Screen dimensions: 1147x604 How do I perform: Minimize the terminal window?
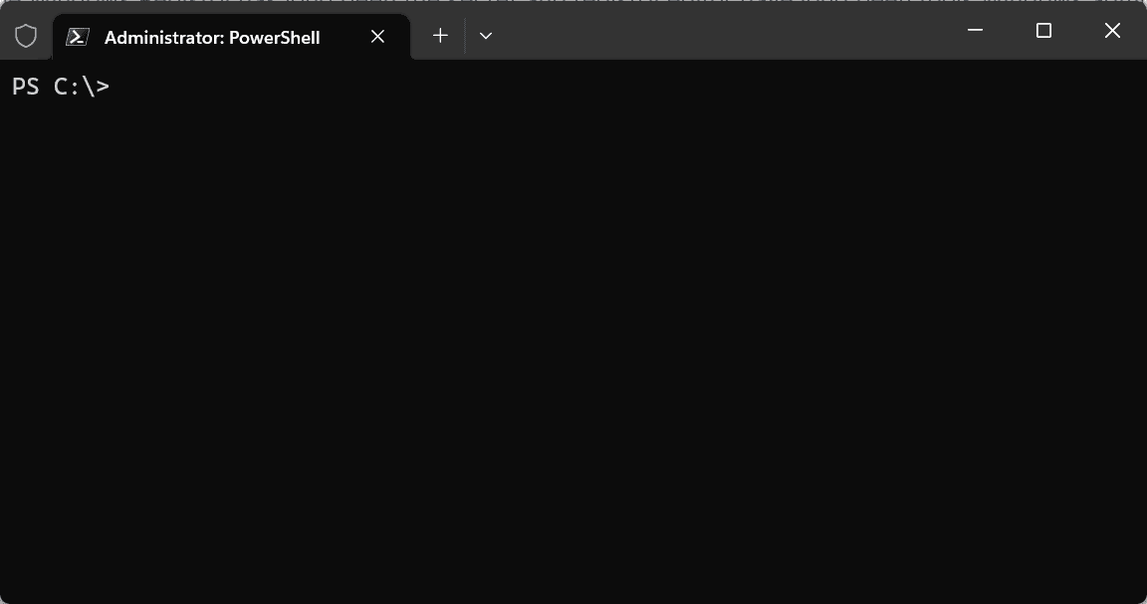pyautogui.click(x=976, y=31)
